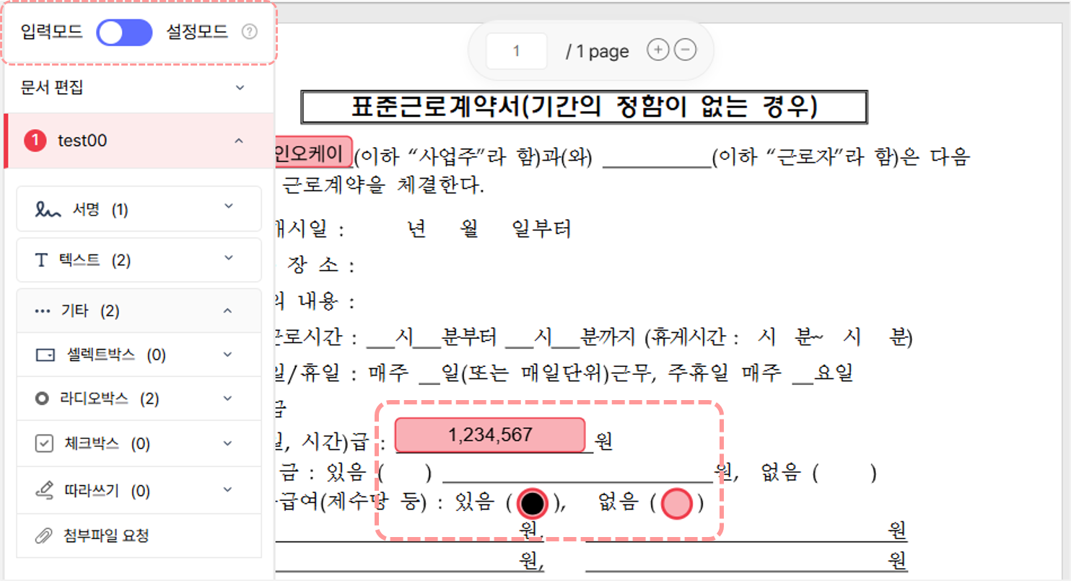Expand the 문서 편집 section chevron
Viewport: 1071px width, 581px height.
click(240, 88)
